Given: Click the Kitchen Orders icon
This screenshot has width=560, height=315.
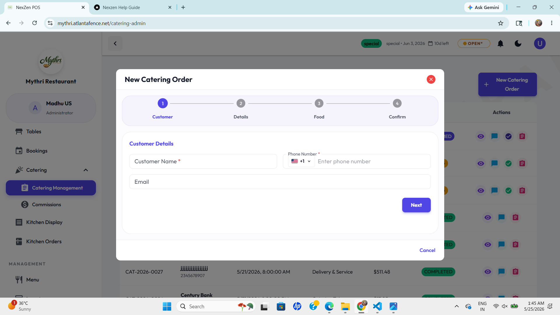Looking at the screenshot, I should [x=19, y=242].
